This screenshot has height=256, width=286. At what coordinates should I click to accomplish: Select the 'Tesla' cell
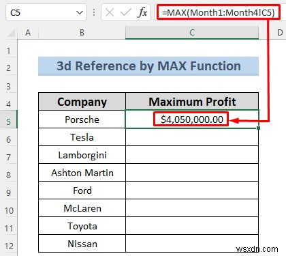(82, 137)
